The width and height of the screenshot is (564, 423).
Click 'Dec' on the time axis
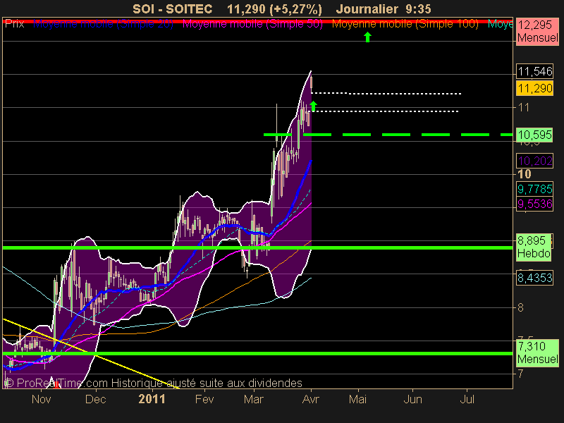tap(96, 399)
